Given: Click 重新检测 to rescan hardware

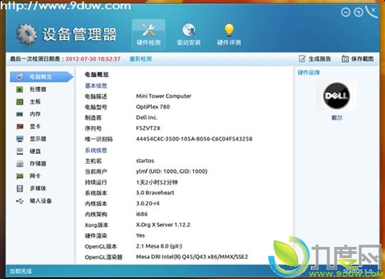Looking at the screenshot, I should pyautogui.click(x=140, y=59).
